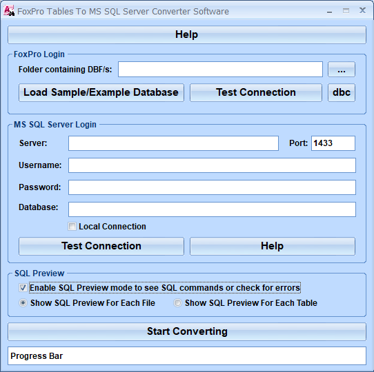The image size is (374, 372).
Task: Click the 'MS SQL Server Login' group label
Action: (x=55, y=125)
